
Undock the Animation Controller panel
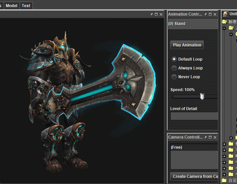click(x=205, y=14)
